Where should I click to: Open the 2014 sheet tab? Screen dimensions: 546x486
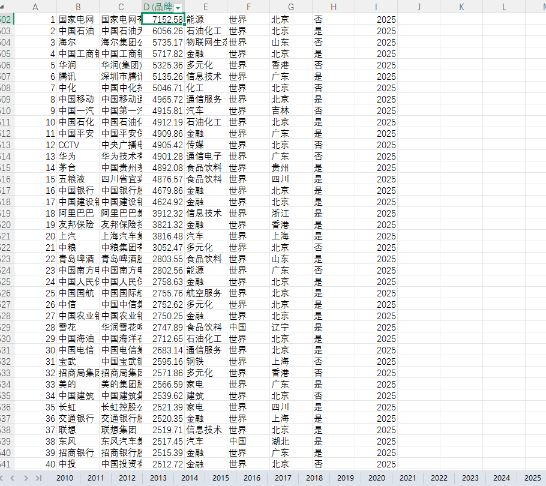coord(190,478)
